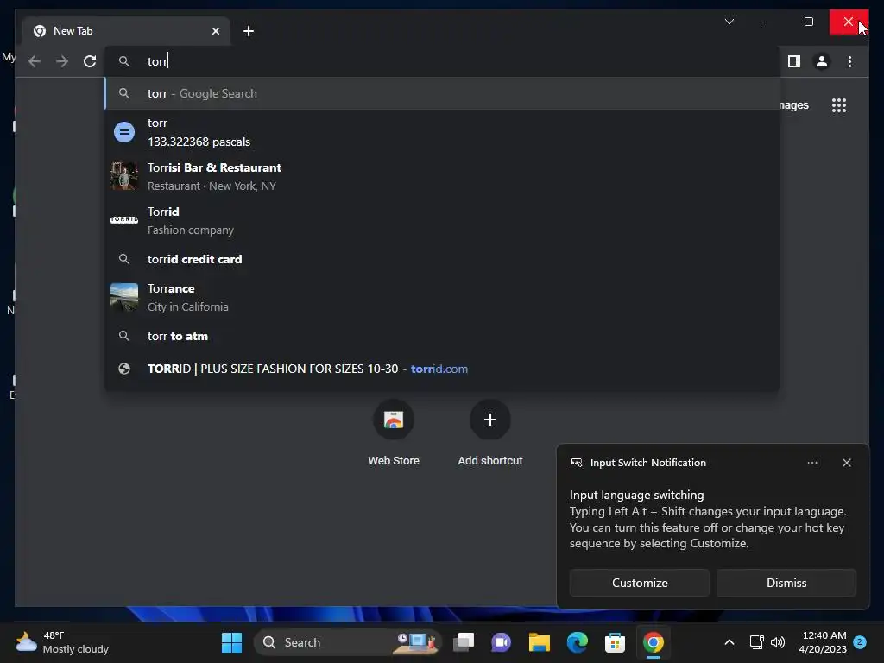Open the weather widget Mostly cloudy
Screen dimensions: 884x663
click(x=62, y=642)
